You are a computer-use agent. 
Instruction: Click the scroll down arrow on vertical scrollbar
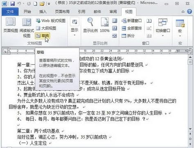point(190,129)
